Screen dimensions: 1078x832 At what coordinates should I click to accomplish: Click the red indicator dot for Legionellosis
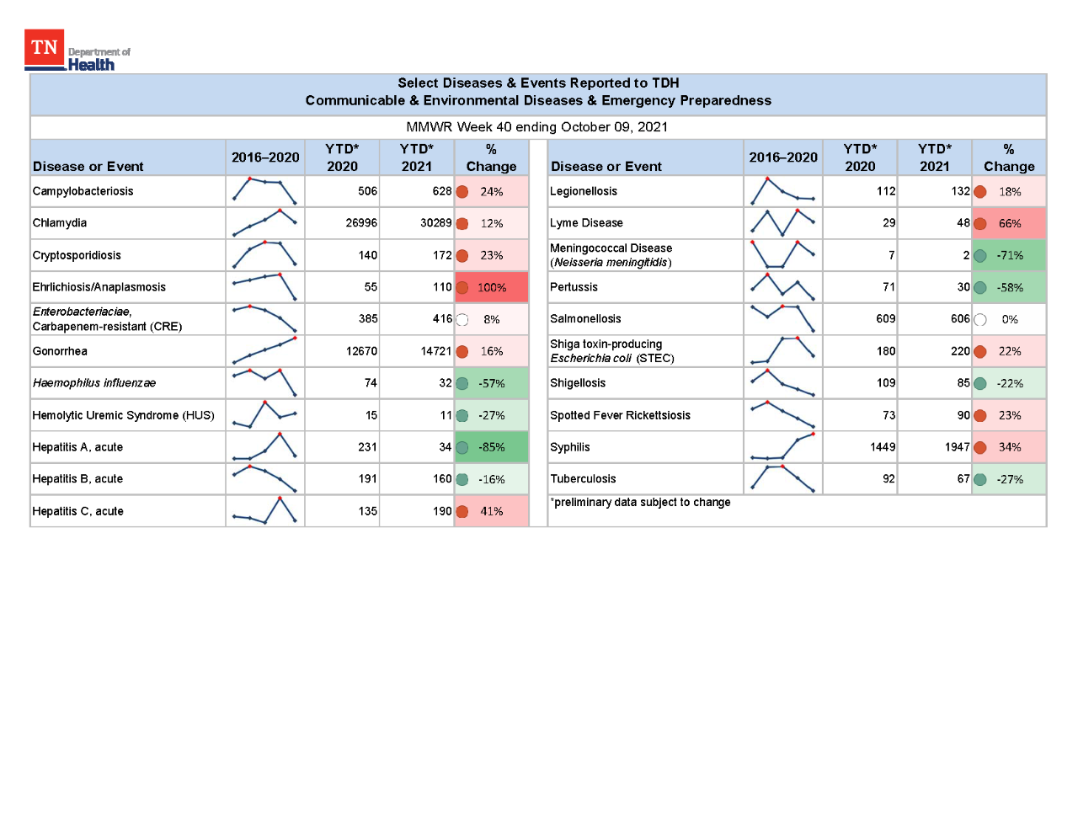coord(980,192)
